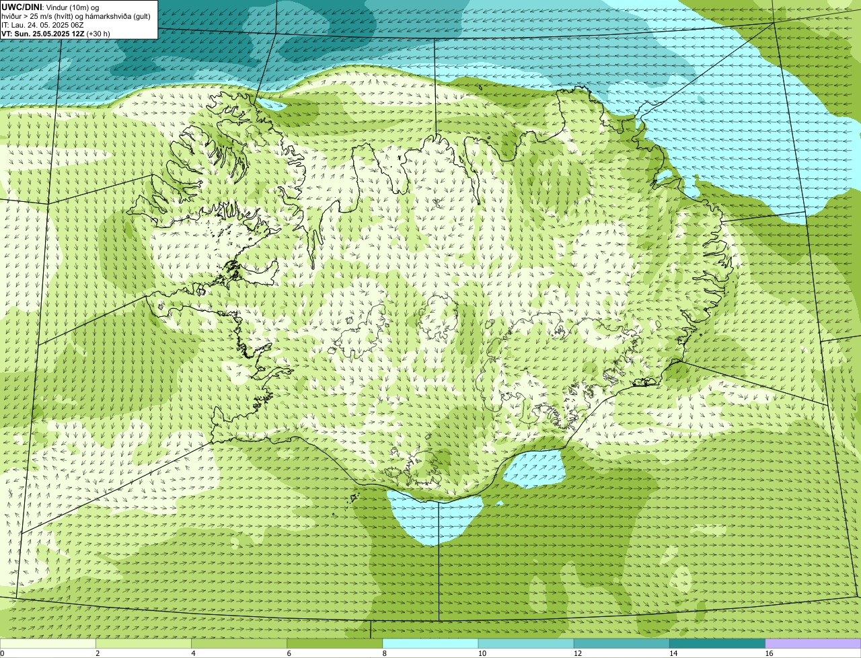Click the legend scale label "16"
This screenshot has height=658, width=861.
[x=769, y=653]
